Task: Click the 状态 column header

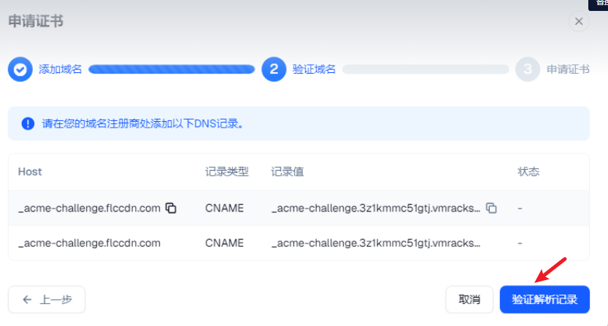Action: click(x=528, y=171)
